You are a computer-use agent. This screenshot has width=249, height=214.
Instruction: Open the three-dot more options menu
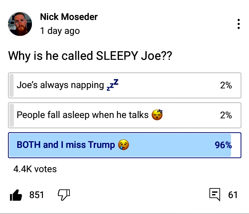point(238,24)
